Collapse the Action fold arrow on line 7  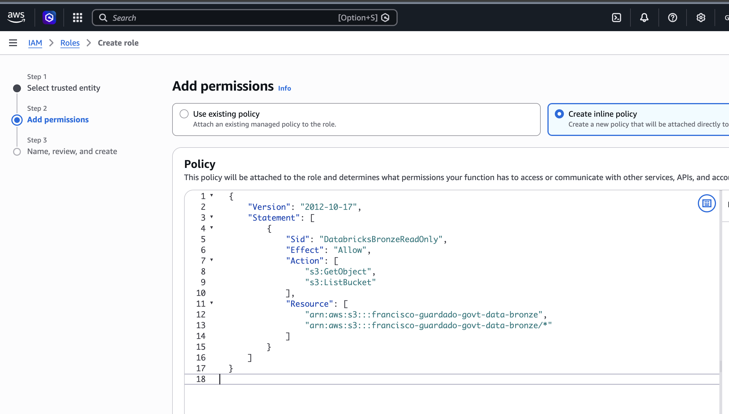tap(212, 260)
